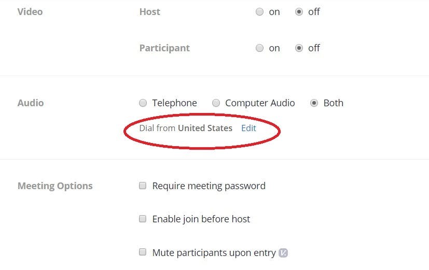
Task: Click the 'Require meeting password' label text
Action: pyautogui.click(x=209, y=186)
